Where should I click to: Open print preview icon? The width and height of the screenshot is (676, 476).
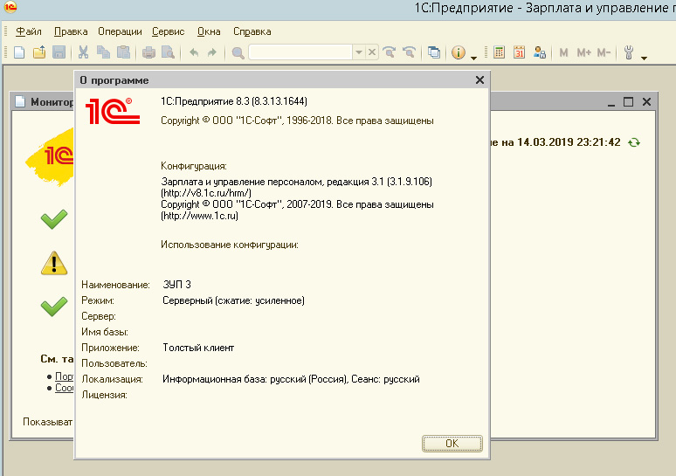[169, 52]
